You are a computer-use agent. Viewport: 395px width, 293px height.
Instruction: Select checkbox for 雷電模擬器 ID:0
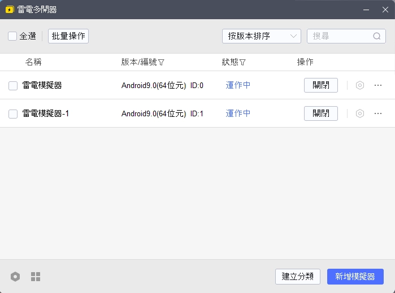[x=13, y=86]
